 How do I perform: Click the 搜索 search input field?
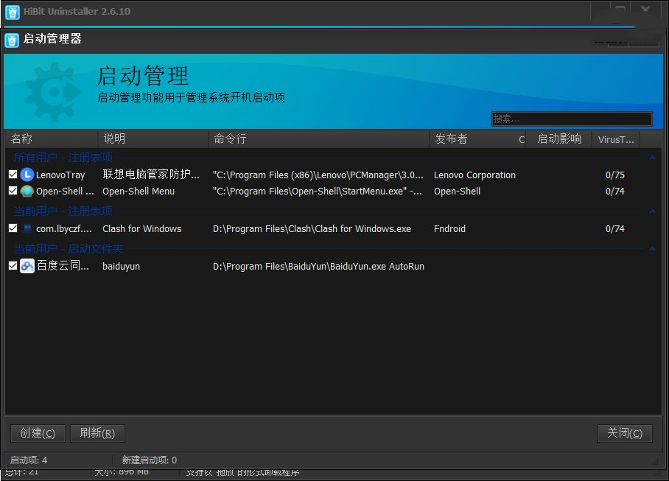(571, 119)
